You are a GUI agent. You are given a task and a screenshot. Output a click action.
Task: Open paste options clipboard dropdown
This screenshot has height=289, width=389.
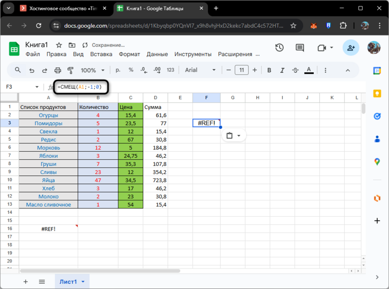(233, 136)
